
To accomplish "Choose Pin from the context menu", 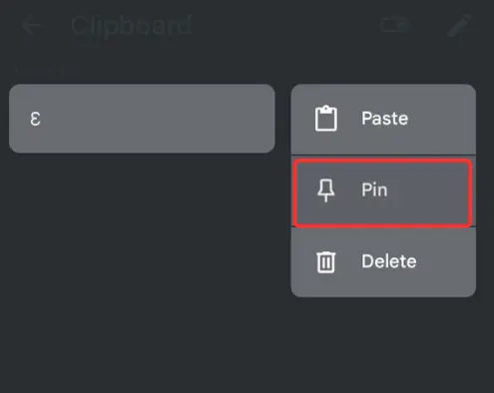I will pos(383,194).
